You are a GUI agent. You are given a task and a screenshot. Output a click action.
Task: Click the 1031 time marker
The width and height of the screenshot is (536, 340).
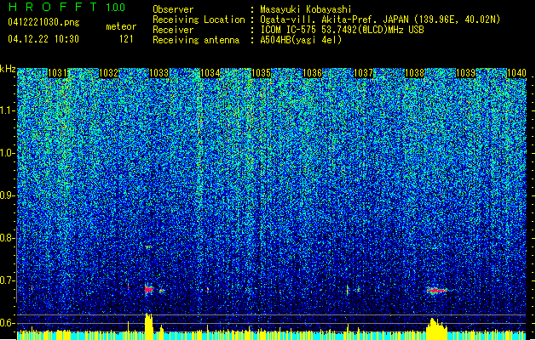point(57,73)
